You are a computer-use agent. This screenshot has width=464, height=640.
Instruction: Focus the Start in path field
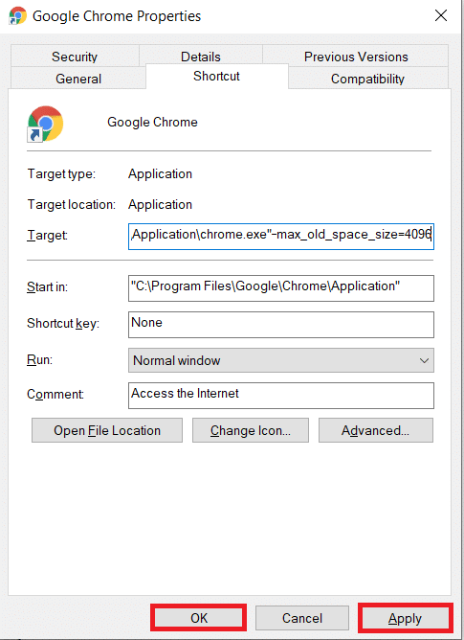pos(281,288)
